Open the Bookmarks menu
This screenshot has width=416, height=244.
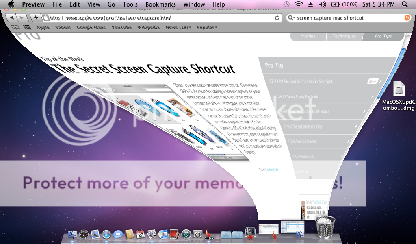tap(160, 4)
